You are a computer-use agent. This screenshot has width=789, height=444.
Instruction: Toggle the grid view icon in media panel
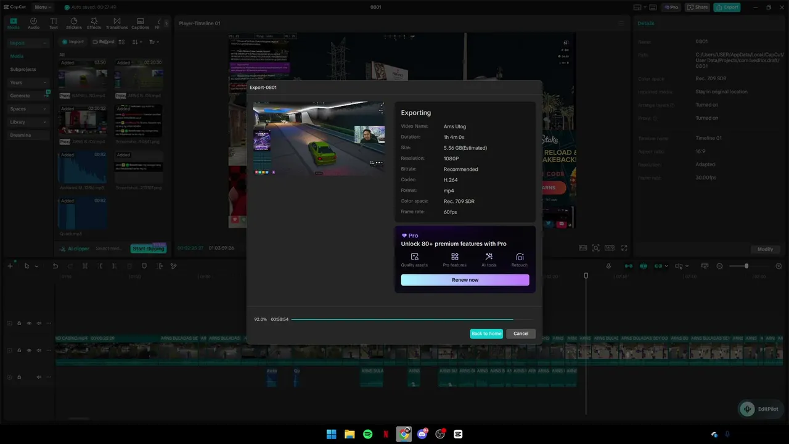[x=121, y=42]
